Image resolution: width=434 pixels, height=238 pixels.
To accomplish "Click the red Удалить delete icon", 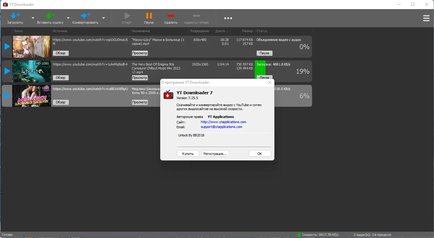I will point(171,16).
